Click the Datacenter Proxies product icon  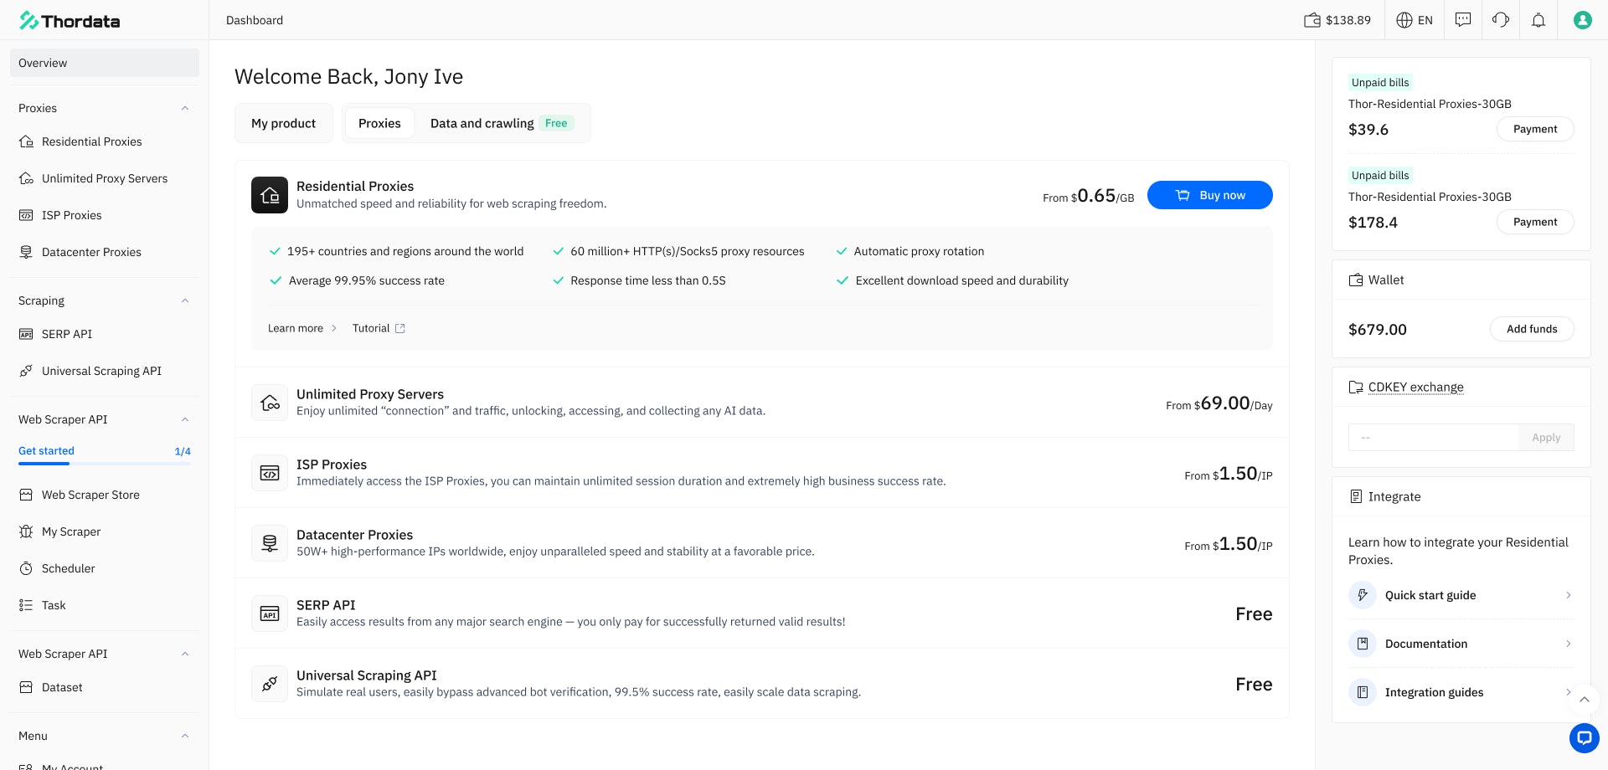[x=270, y=543]
